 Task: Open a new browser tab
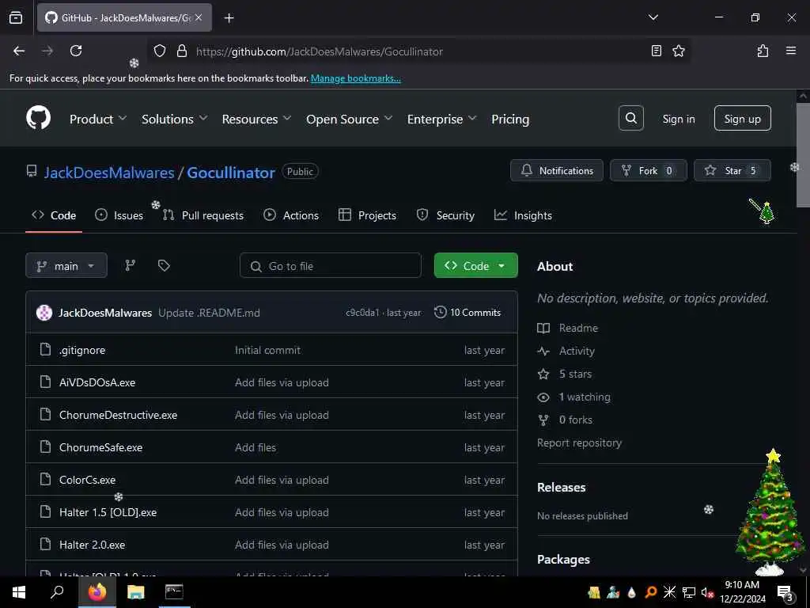(x=229, y=18)
